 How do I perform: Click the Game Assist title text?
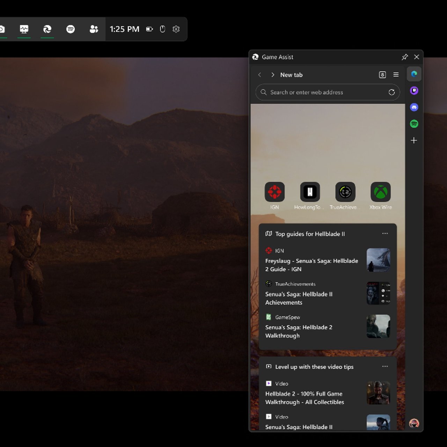click(x=277, y=57)
